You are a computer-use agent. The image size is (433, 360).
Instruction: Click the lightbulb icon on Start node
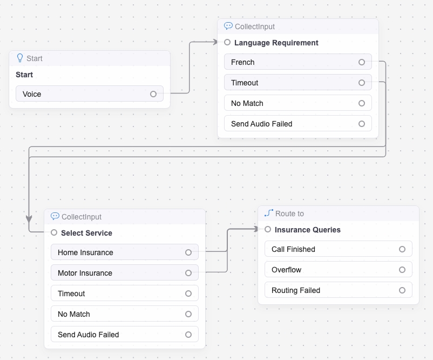[21, 58]
